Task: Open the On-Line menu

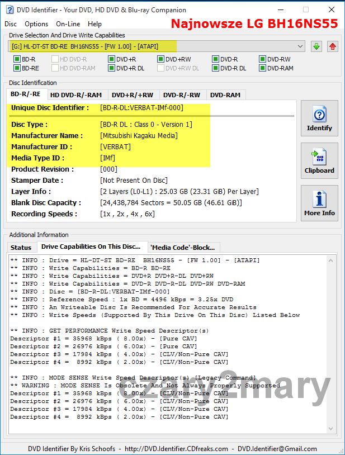Action: tap(68, 24)
